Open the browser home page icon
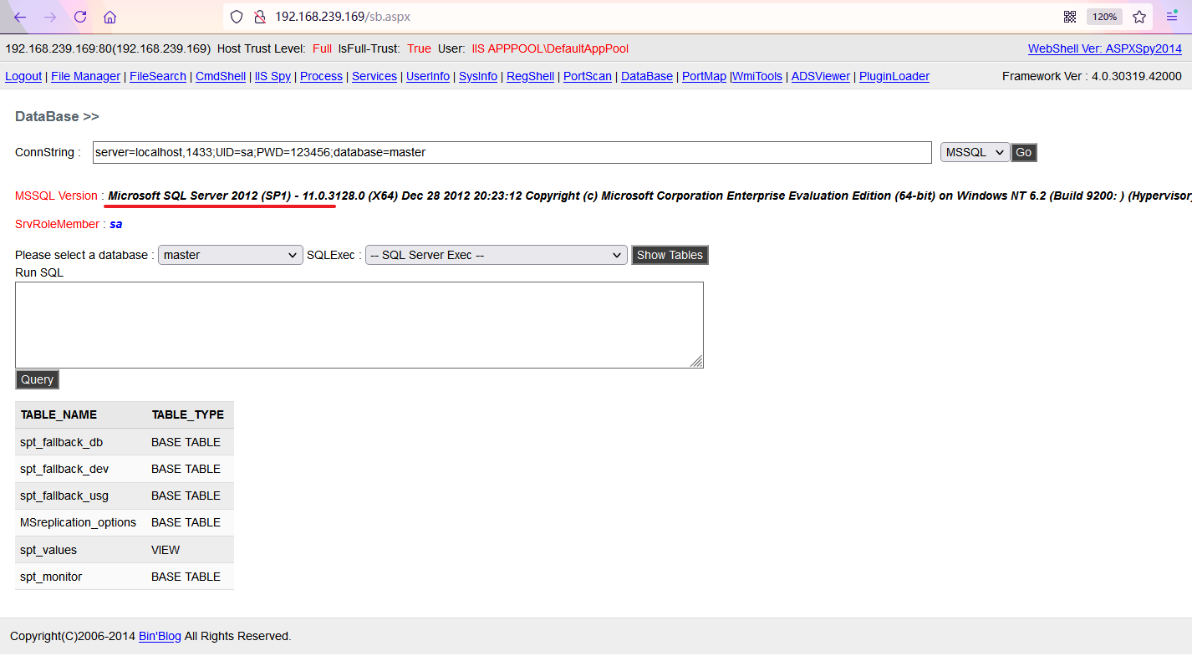Viewport: 1192px width, 661px height. [x=110, y=17]
